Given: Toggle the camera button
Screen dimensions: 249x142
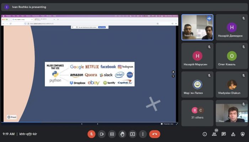Looking at the screenshot, I should [102, 134].
